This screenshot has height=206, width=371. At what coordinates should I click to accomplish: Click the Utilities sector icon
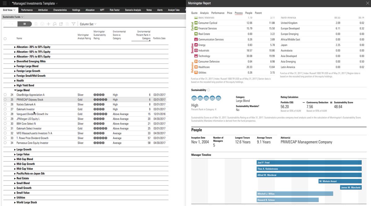point(196,73)
